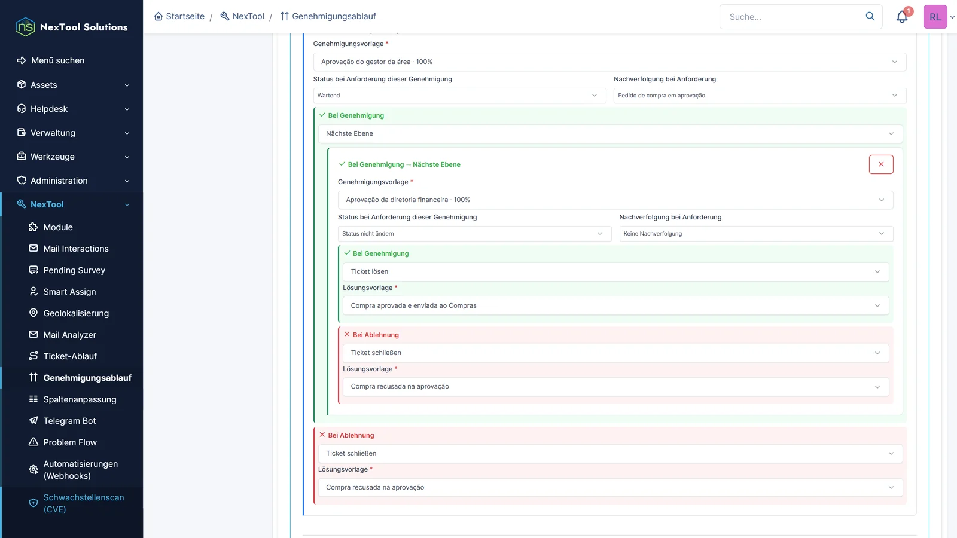
Task: Click the Automatisierungen webhook icon
Action: (33, 470)
